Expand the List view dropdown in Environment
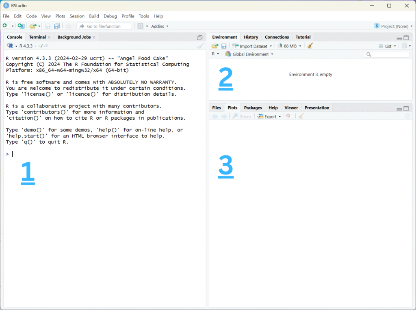Screen dimensions: 416x310 click(x=389, y=45)
